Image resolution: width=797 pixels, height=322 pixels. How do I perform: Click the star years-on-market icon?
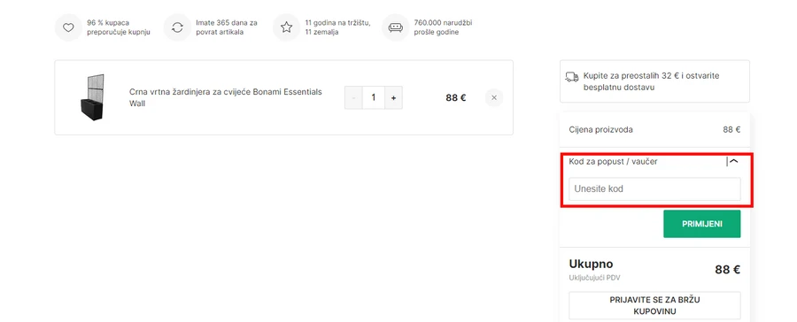tap(287, 27)
